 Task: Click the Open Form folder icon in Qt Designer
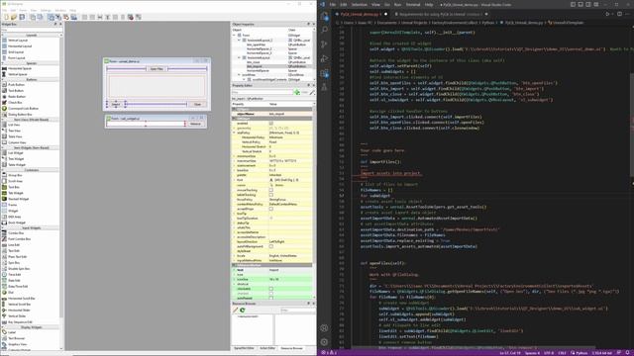pos(14,17)
